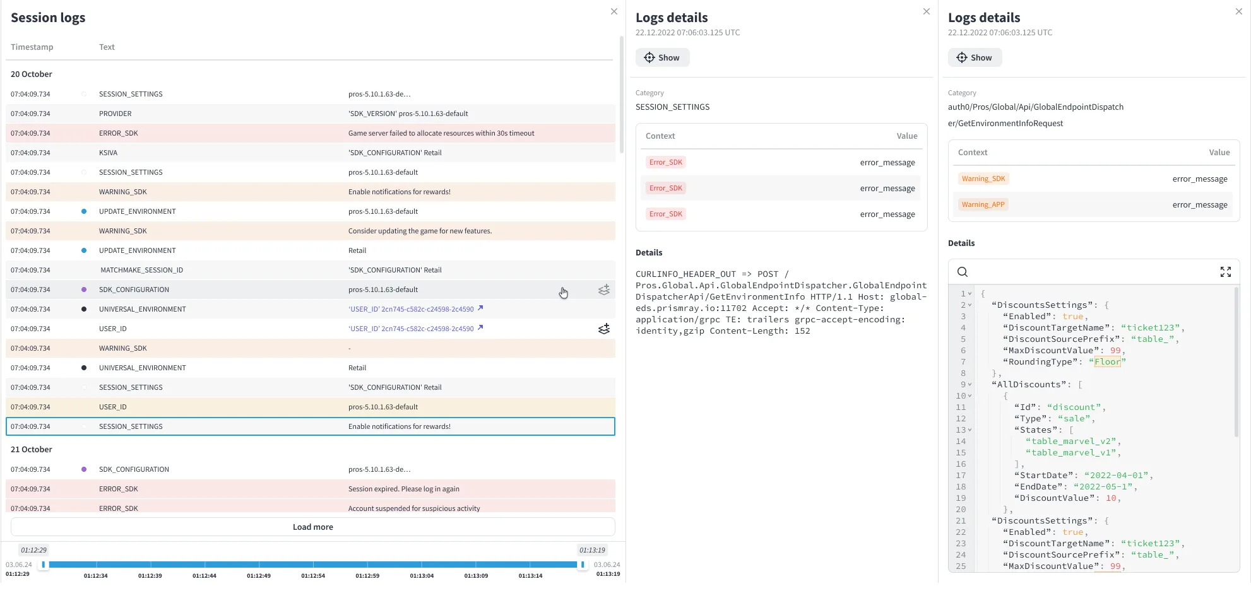Click the layers icon in the USER_ID link row
The image size is (1251, 591).
(x=604, y=329)
